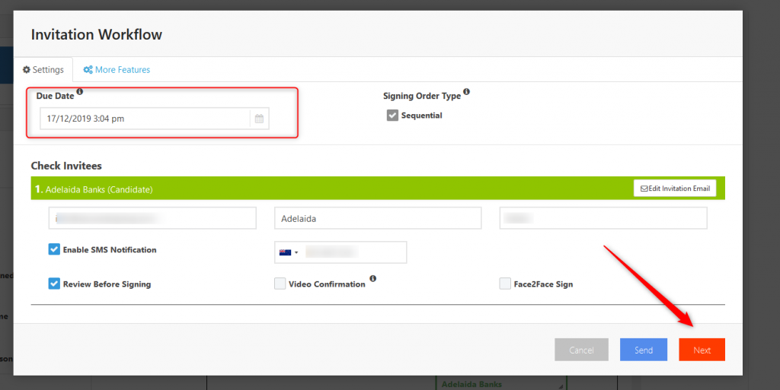
Task: Enable the Video Confirmation checkbox
Action: coord(280,284)
